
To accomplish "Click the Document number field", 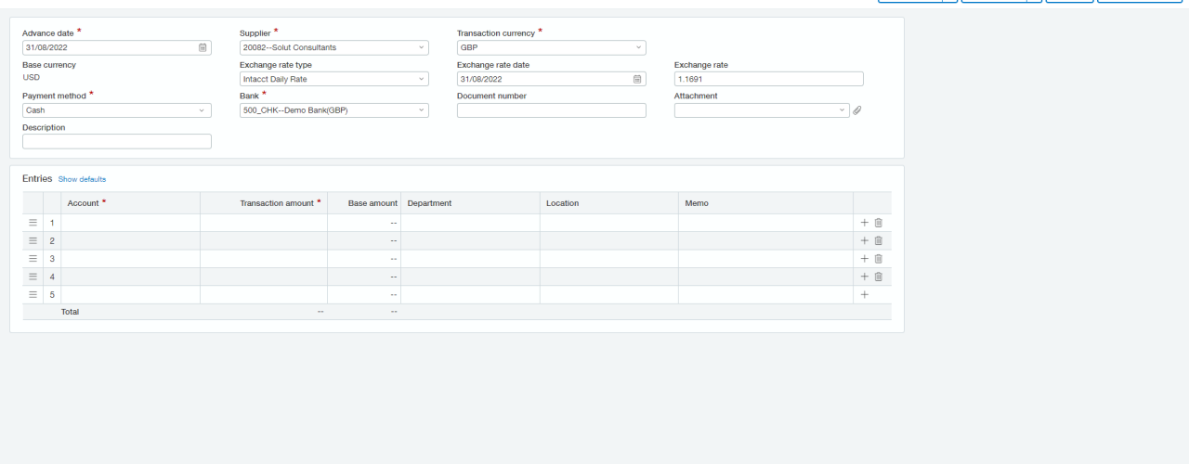I will (x=551, y=110).
